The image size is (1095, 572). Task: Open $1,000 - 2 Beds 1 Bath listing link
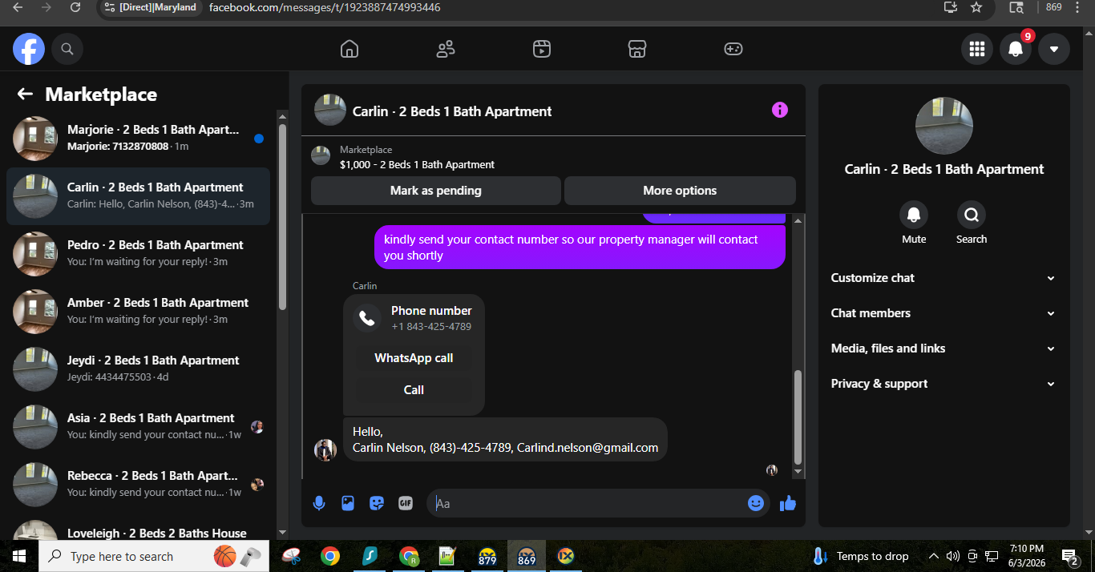(x=417, y=164)
